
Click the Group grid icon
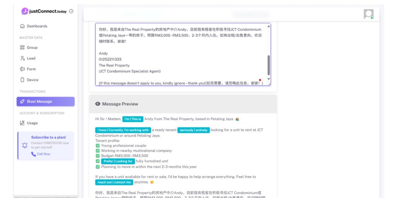pyautogui.click(x=22, y=48)
